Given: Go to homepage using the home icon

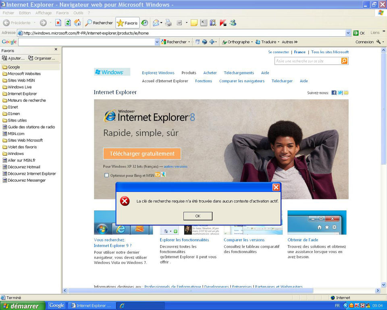Looking at the screenshot, I should pyautogui.click(x=77, y=23).
